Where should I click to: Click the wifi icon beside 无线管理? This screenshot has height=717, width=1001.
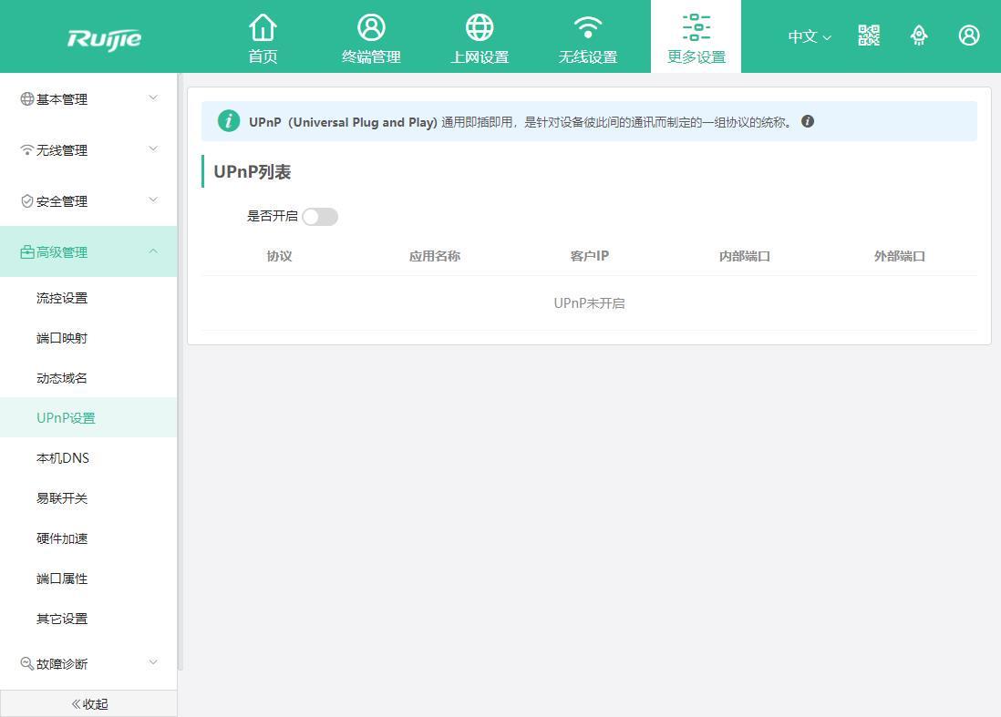[x=26, y=150]
